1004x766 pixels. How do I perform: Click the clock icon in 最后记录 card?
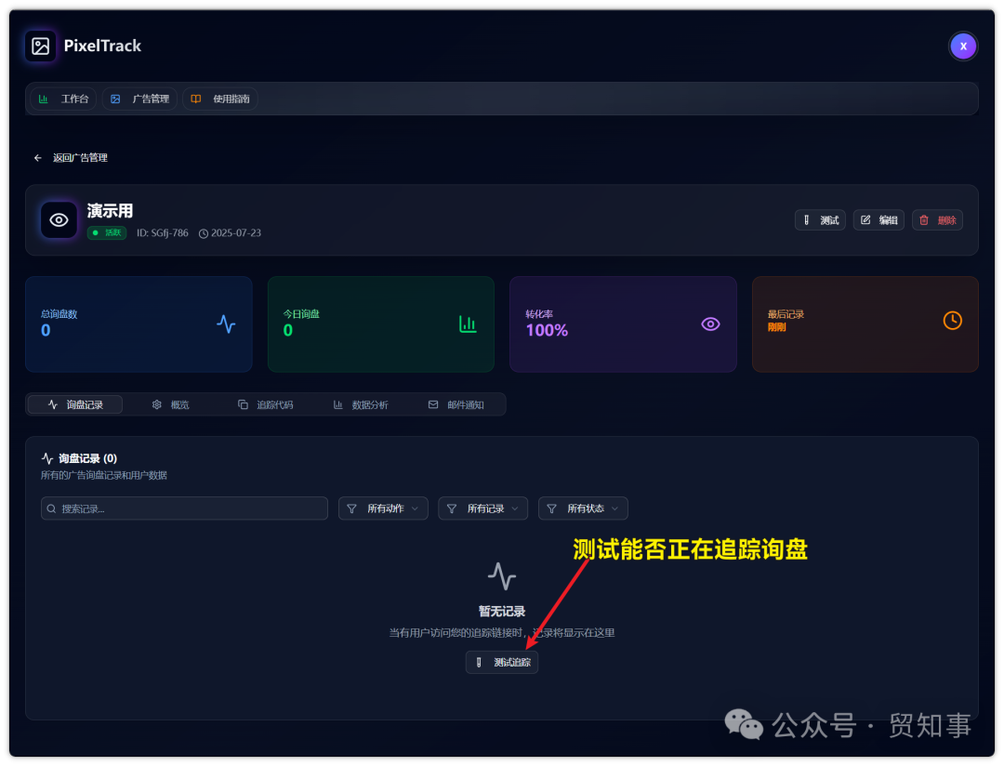[x=952, y=320]
